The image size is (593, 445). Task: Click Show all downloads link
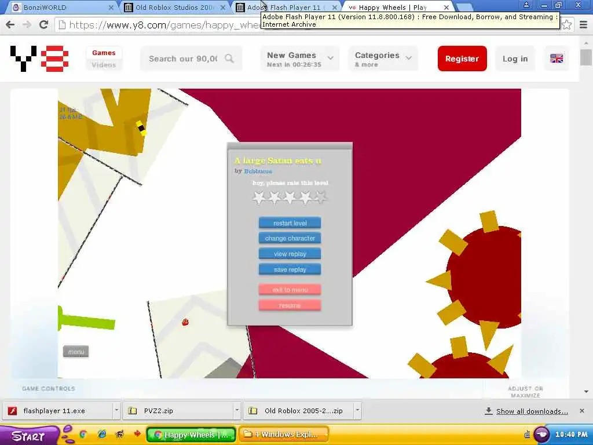[532, 411]
